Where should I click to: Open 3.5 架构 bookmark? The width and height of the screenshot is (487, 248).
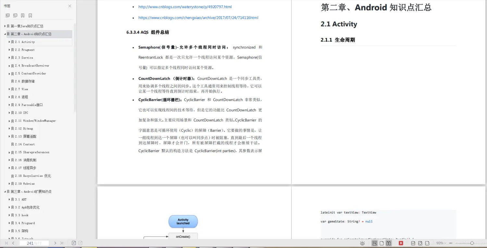(21, 231)
